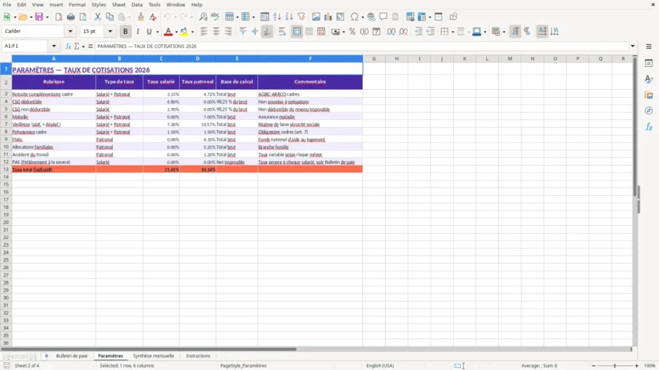Apply the yellow highlighting color
The width and height of the screenshot is (659, 370).
pyautogui.click(x=184, y=31)
